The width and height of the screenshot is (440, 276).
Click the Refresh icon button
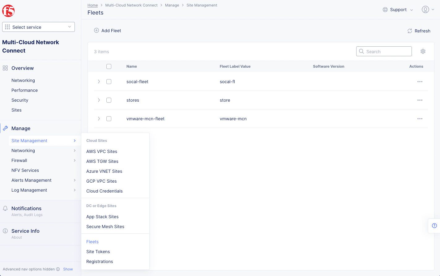pyautogui.click(x=410, y=31)
